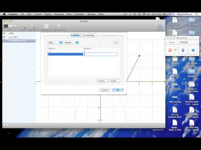Click the Sort button

tap(116, 42)
